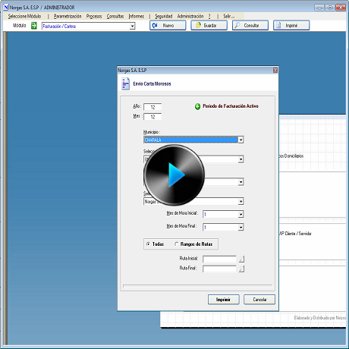Click the Nuevo toolbar button

click(x=168, y=26)
